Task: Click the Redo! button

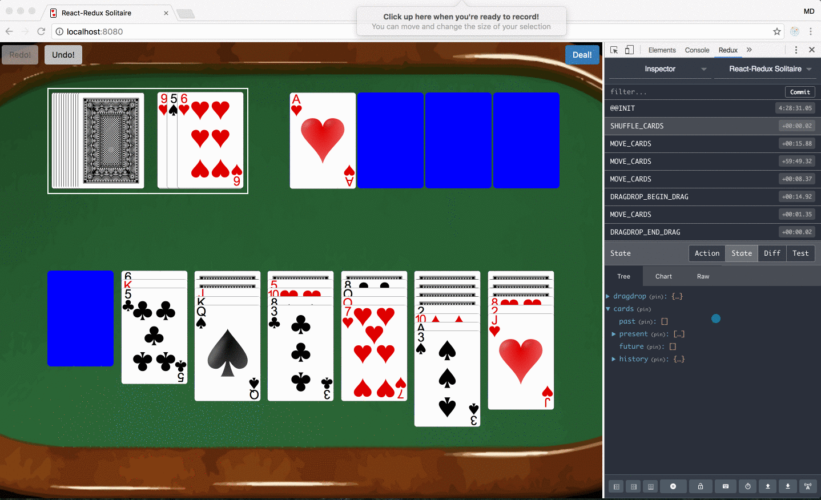Action: point(20,55)
